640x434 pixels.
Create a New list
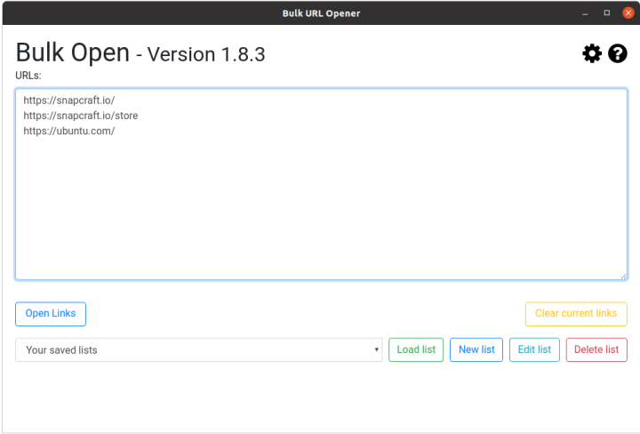click(x=476, y=350)
